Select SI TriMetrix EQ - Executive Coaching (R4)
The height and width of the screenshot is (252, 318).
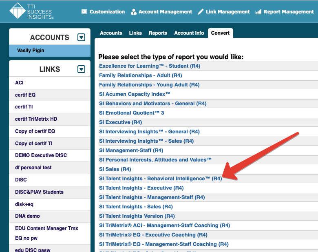[153, 235]
